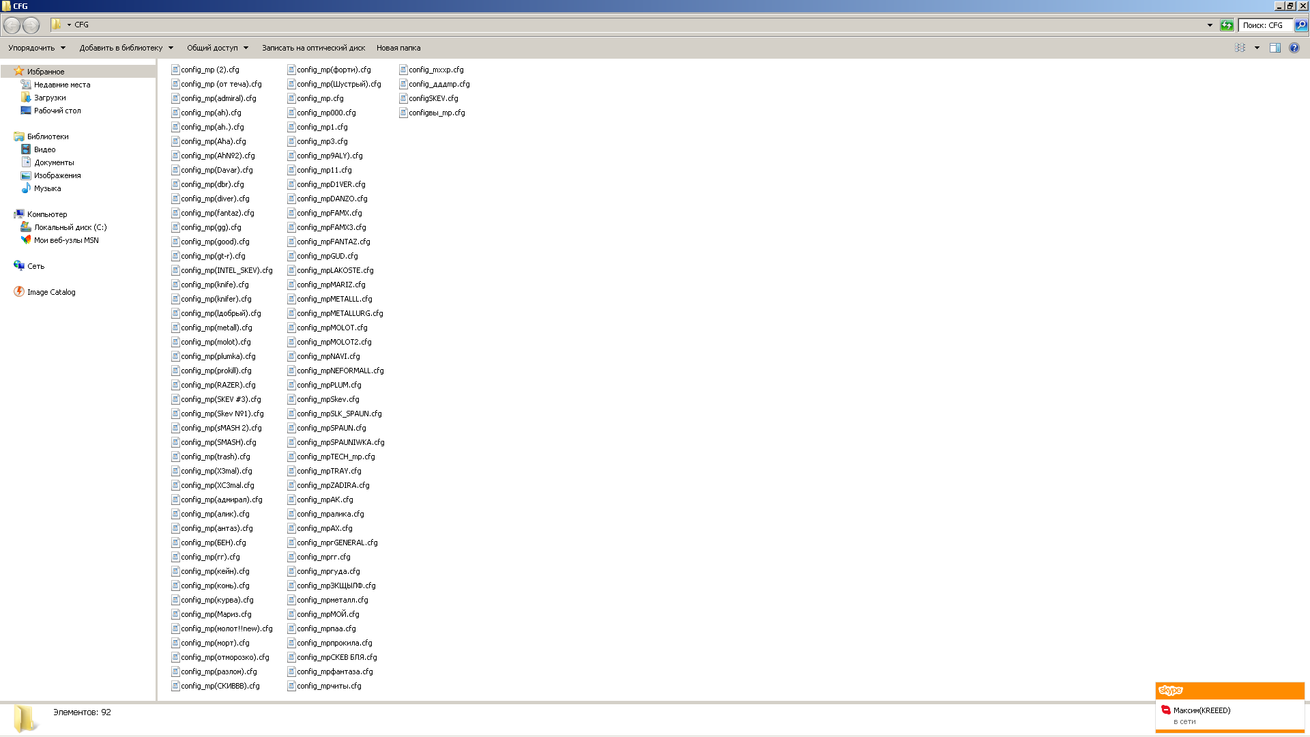Image resolution: width=1310 pixels, height=737 pixels.
Task: Select file config_mpD1VER.cfg
Action: point(327,184)
